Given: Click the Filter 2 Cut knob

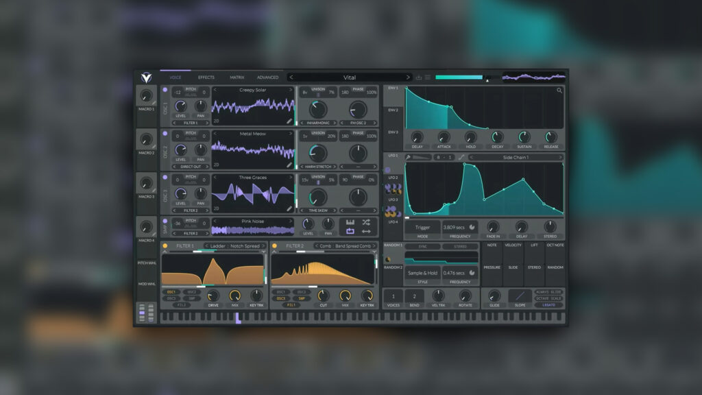Looking at the screenshot, I should pyautogui.click(x=323, y=296).
